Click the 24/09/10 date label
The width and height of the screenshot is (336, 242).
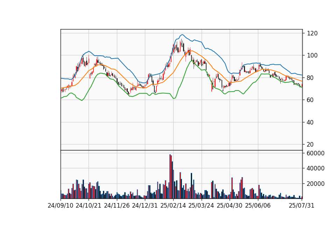tap(61, 206)
